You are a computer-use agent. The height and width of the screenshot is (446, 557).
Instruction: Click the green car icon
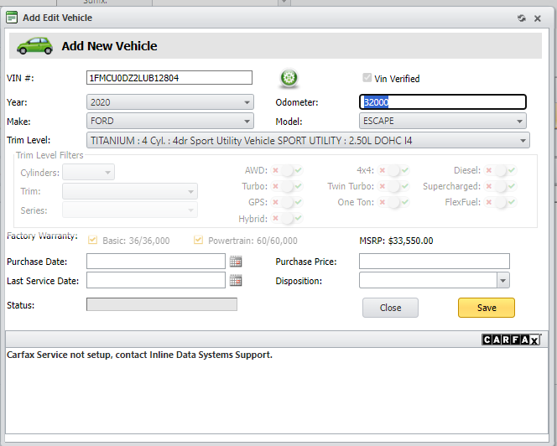click(x=35, y=46)
